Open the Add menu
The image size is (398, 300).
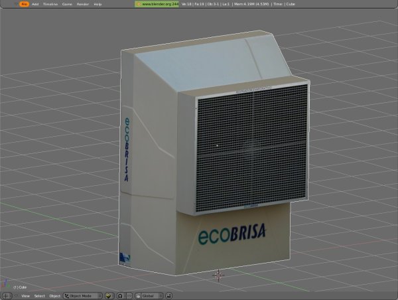tap(35, 4)
